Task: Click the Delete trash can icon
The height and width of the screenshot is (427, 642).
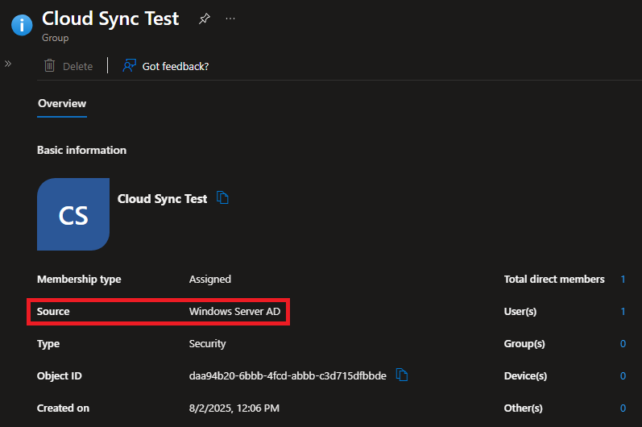Action: pyautogui.click(x=50, y=65)
